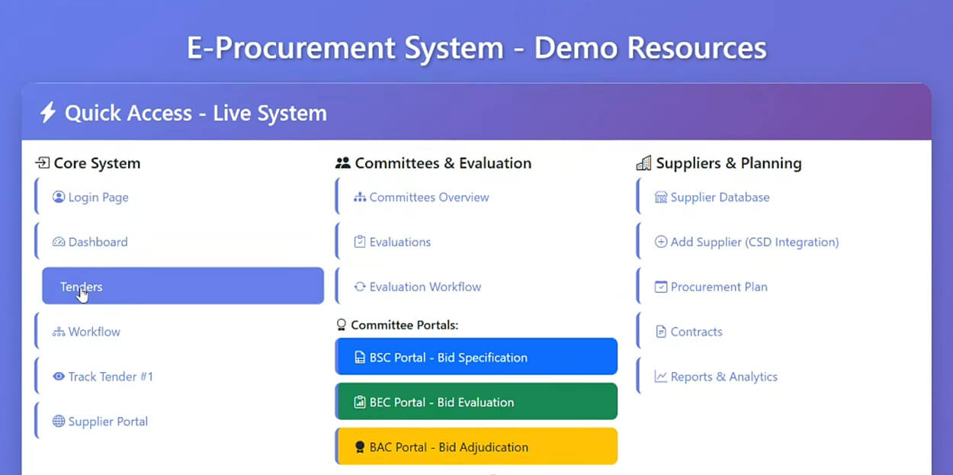Open BEC Portal - Bid Evaluation
This screenshot has width=953, height=475.
[476, 402]
